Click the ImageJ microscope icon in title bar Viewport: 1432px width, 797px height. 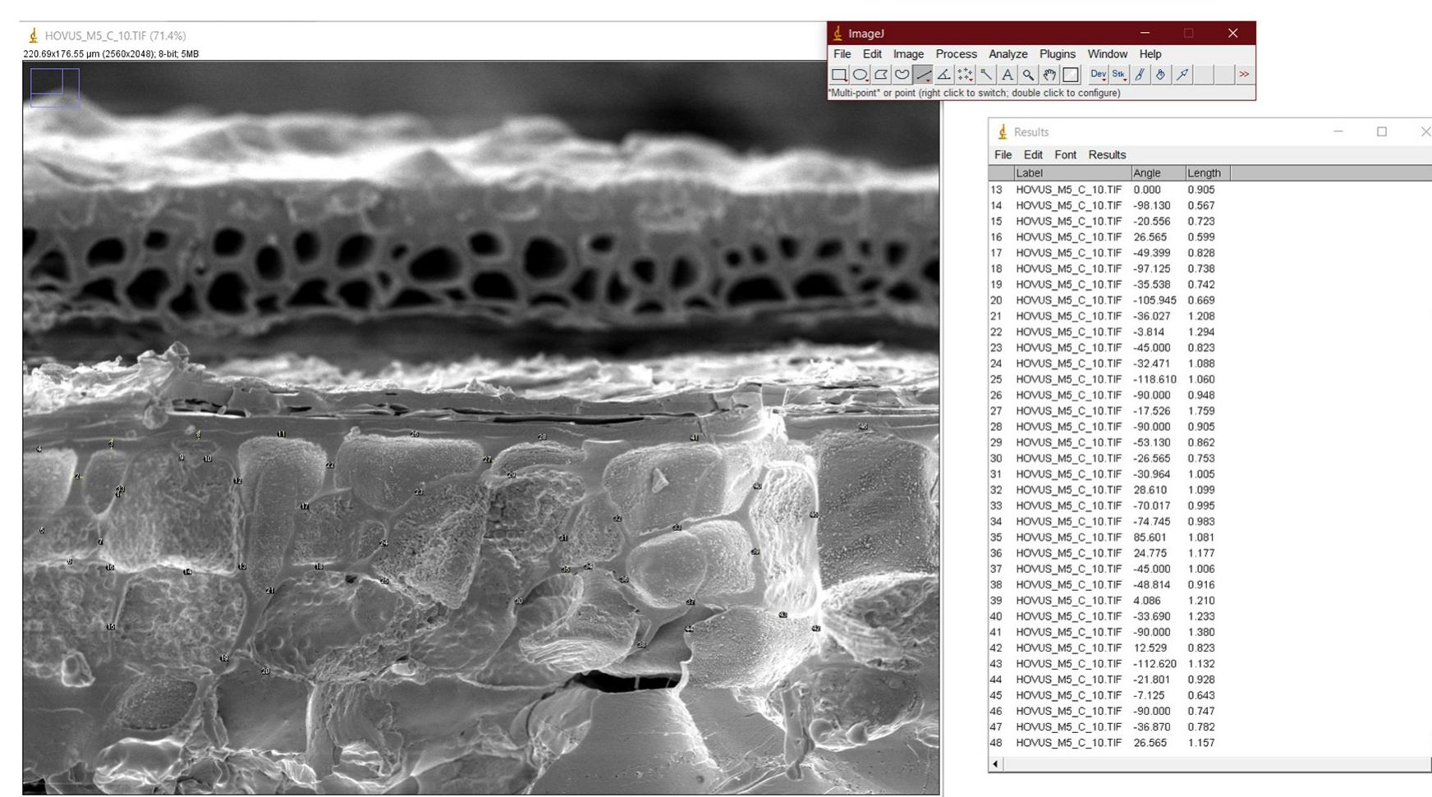(x=838, y=34)
